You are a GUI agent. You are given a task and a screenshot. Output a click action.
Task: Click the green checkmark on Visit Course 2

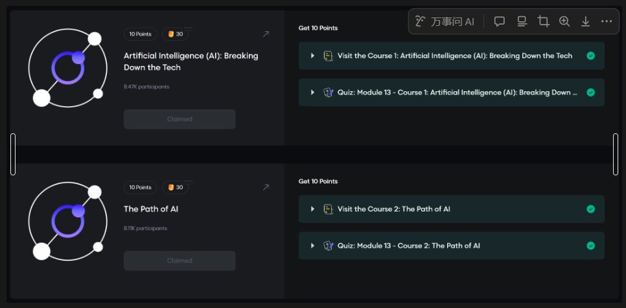590,209
